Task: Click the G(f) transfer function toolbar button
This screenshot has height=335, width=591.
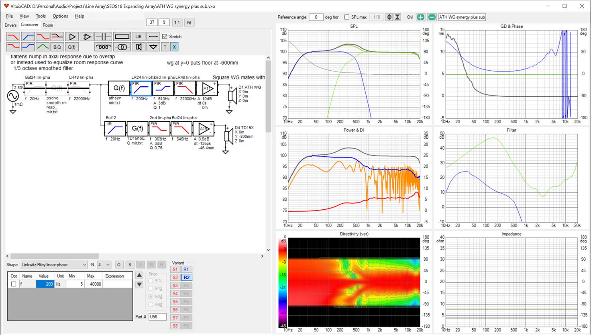Action: pyautogui.click(x=72, y=47)
